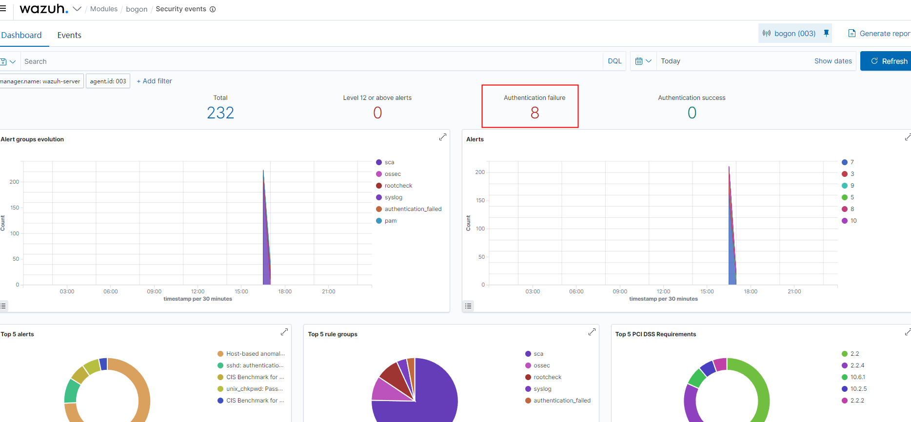The height and width of the screenshot is (422, 911).
Task: Click the Total 232 metric
Action: click(220, 113)
